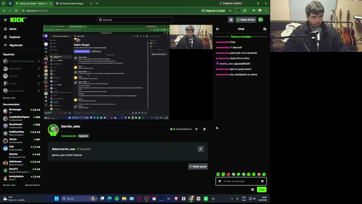Insert the last green quick emote
This screenshot has height=204, width=362.
point(264,175)
